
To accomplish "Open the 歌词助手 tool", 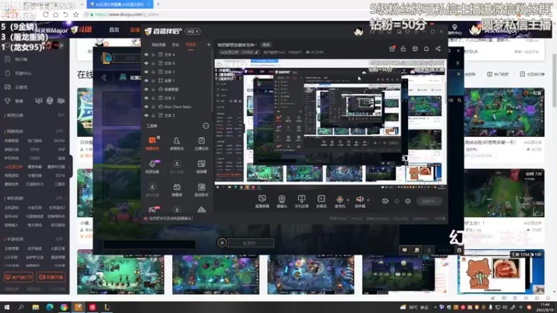I will point(201,189).
